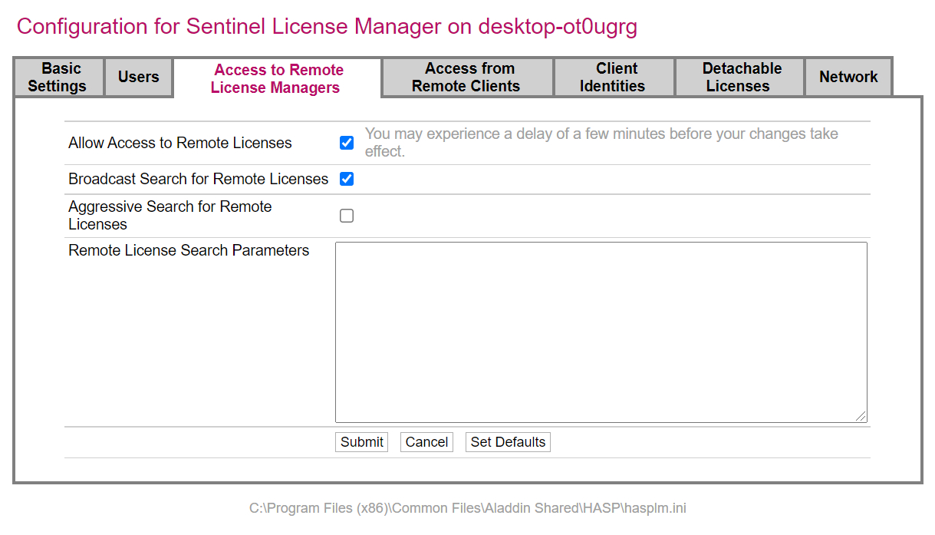This screenshot has width=935, height=535.
Task: Click the delay notice about changes taking effect
Action: [601, 143]
